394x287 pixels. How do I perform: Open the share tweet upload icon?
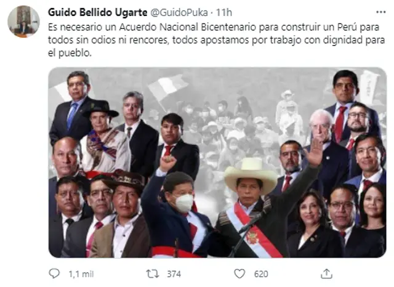[326, 273]
